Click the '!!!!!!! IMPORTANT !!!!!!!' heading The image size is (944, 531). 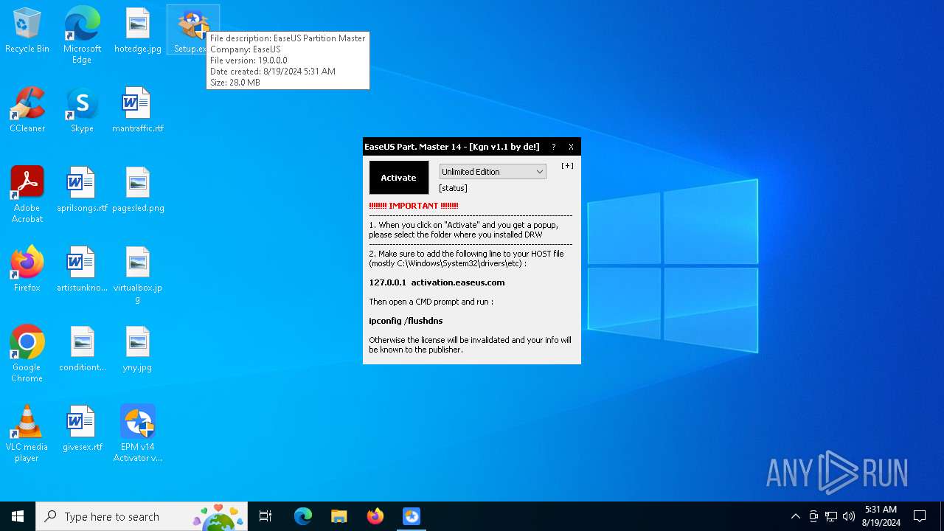tap(414, 206)
